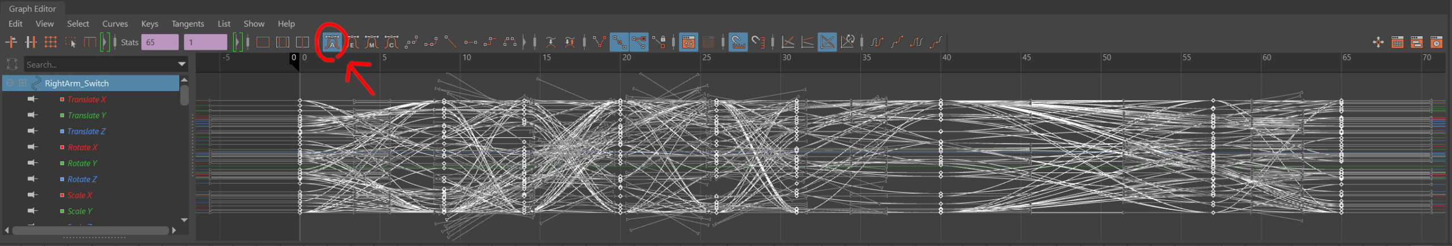Click the outliner horizontal scrollbar

click(90, 230)
